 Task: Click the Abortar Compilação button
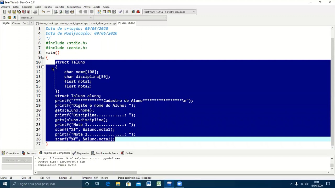point(17,160)
